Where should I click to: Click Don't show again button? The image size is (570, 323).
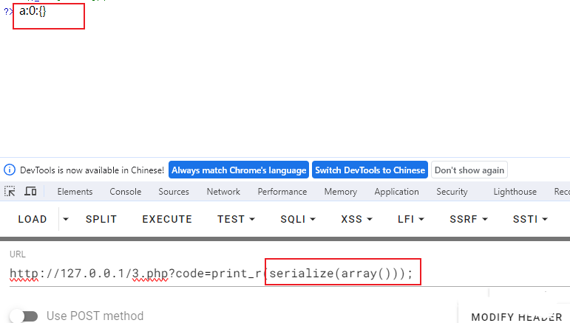469,170
